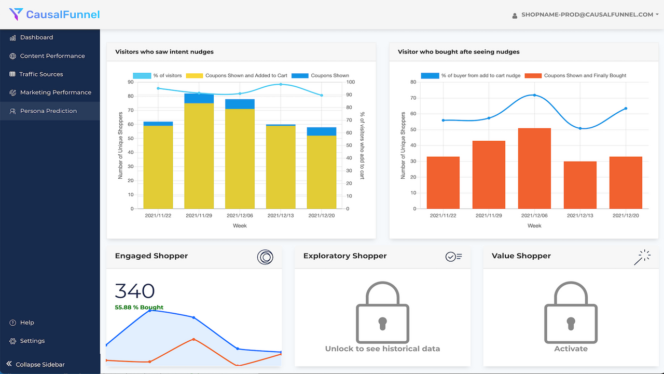664x374 pixels.
Task: Click the Engaged Shopper heading
Action: tap(151, 256)
